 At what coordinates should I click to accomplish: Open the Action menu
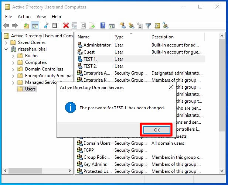[24, 16]
